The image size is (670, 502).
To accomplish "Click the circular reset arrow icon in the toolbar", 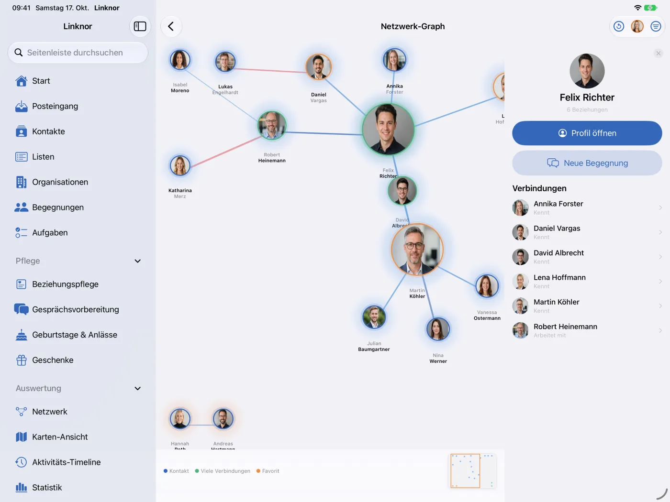I will 619,26.
